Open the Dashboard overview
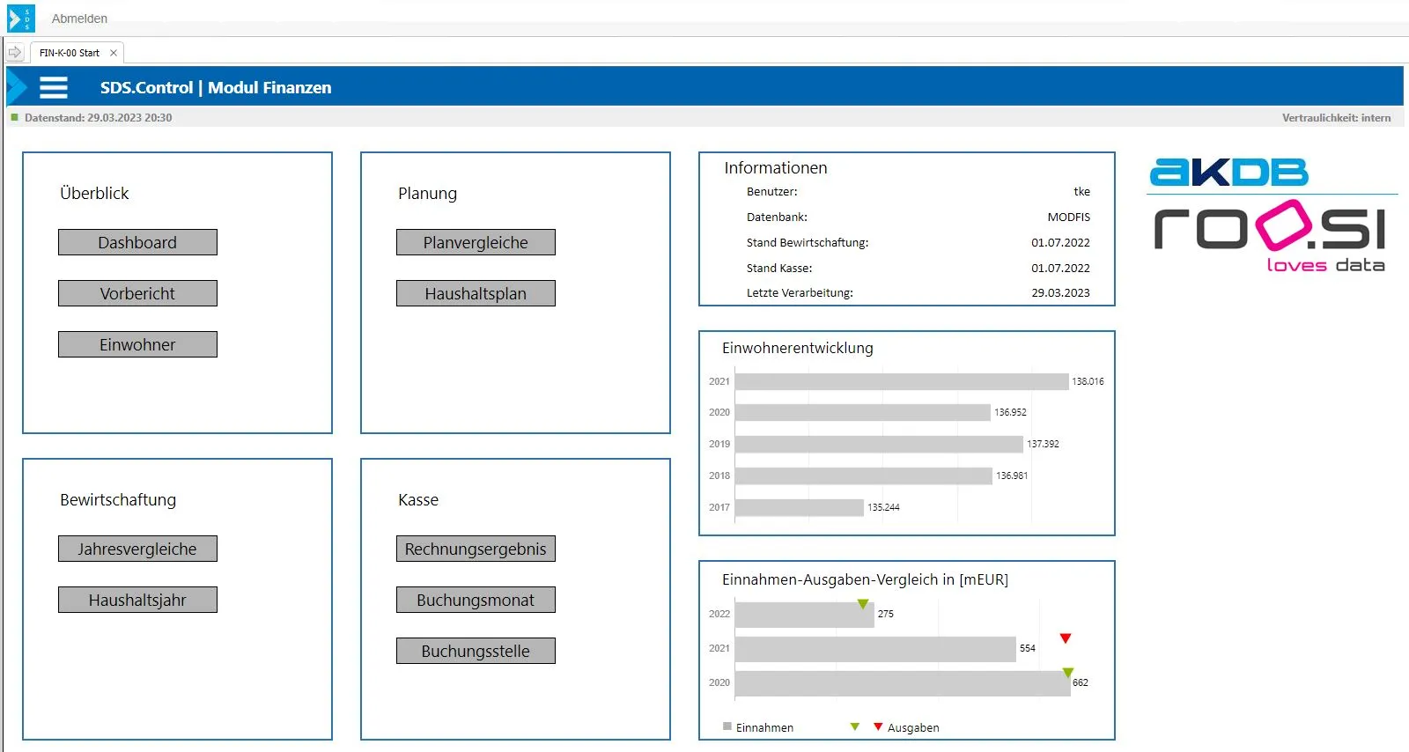 coord(137,242)
